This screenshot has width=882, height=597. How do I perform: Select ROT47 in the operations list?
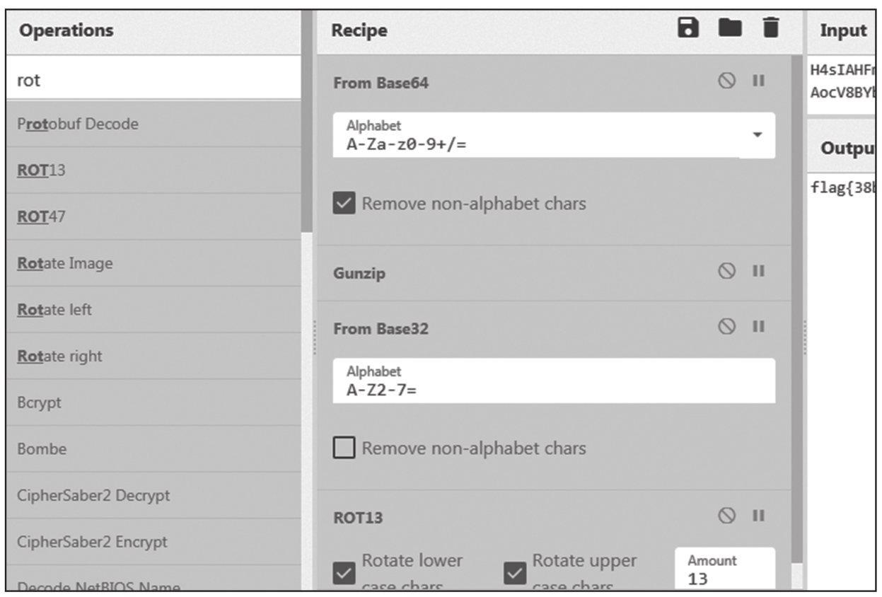[x=41, y=216]
